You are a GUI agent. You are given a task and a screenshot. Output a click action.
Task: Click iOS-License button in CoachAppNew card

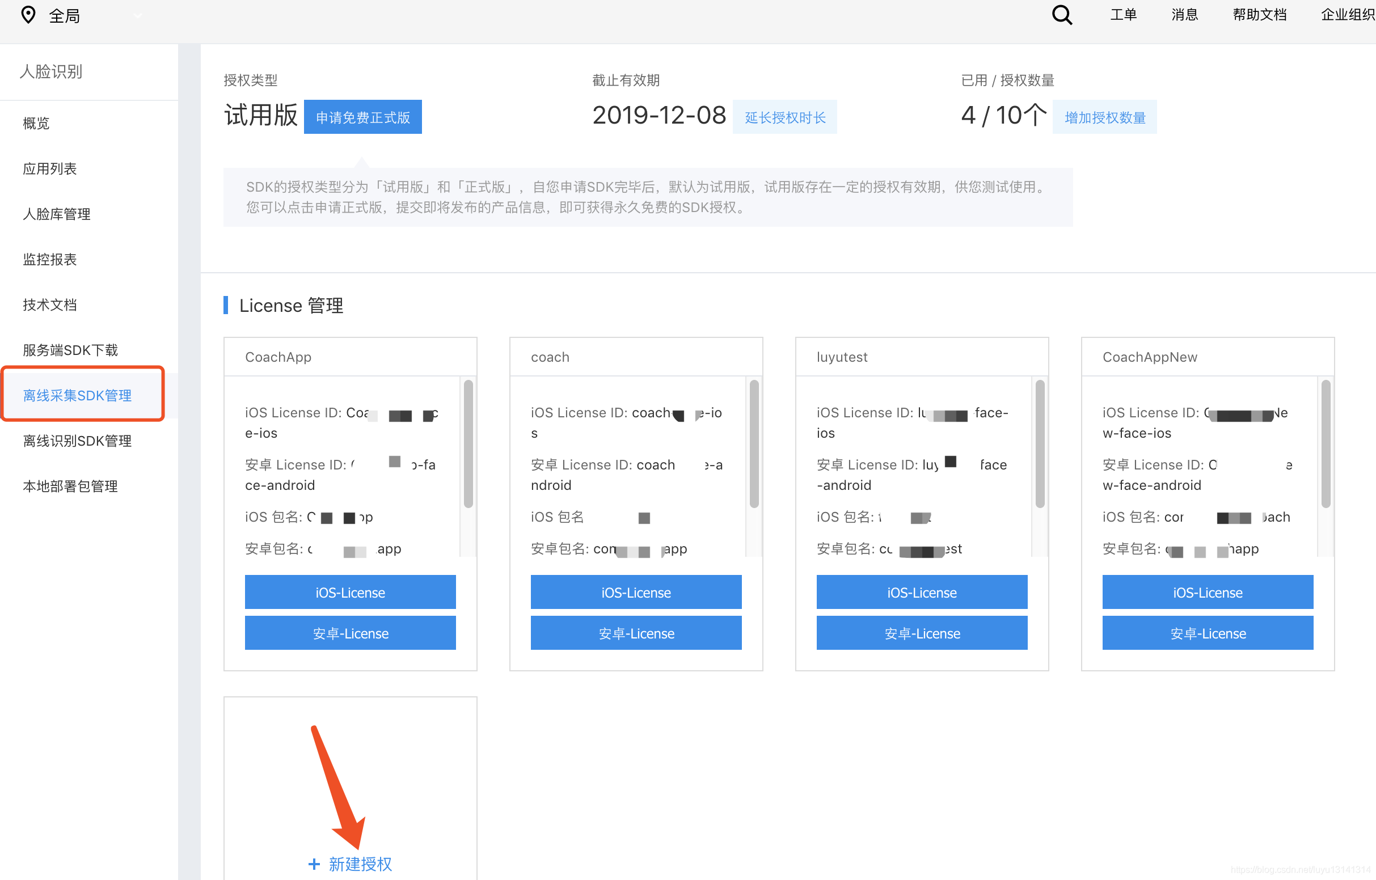1207,592
